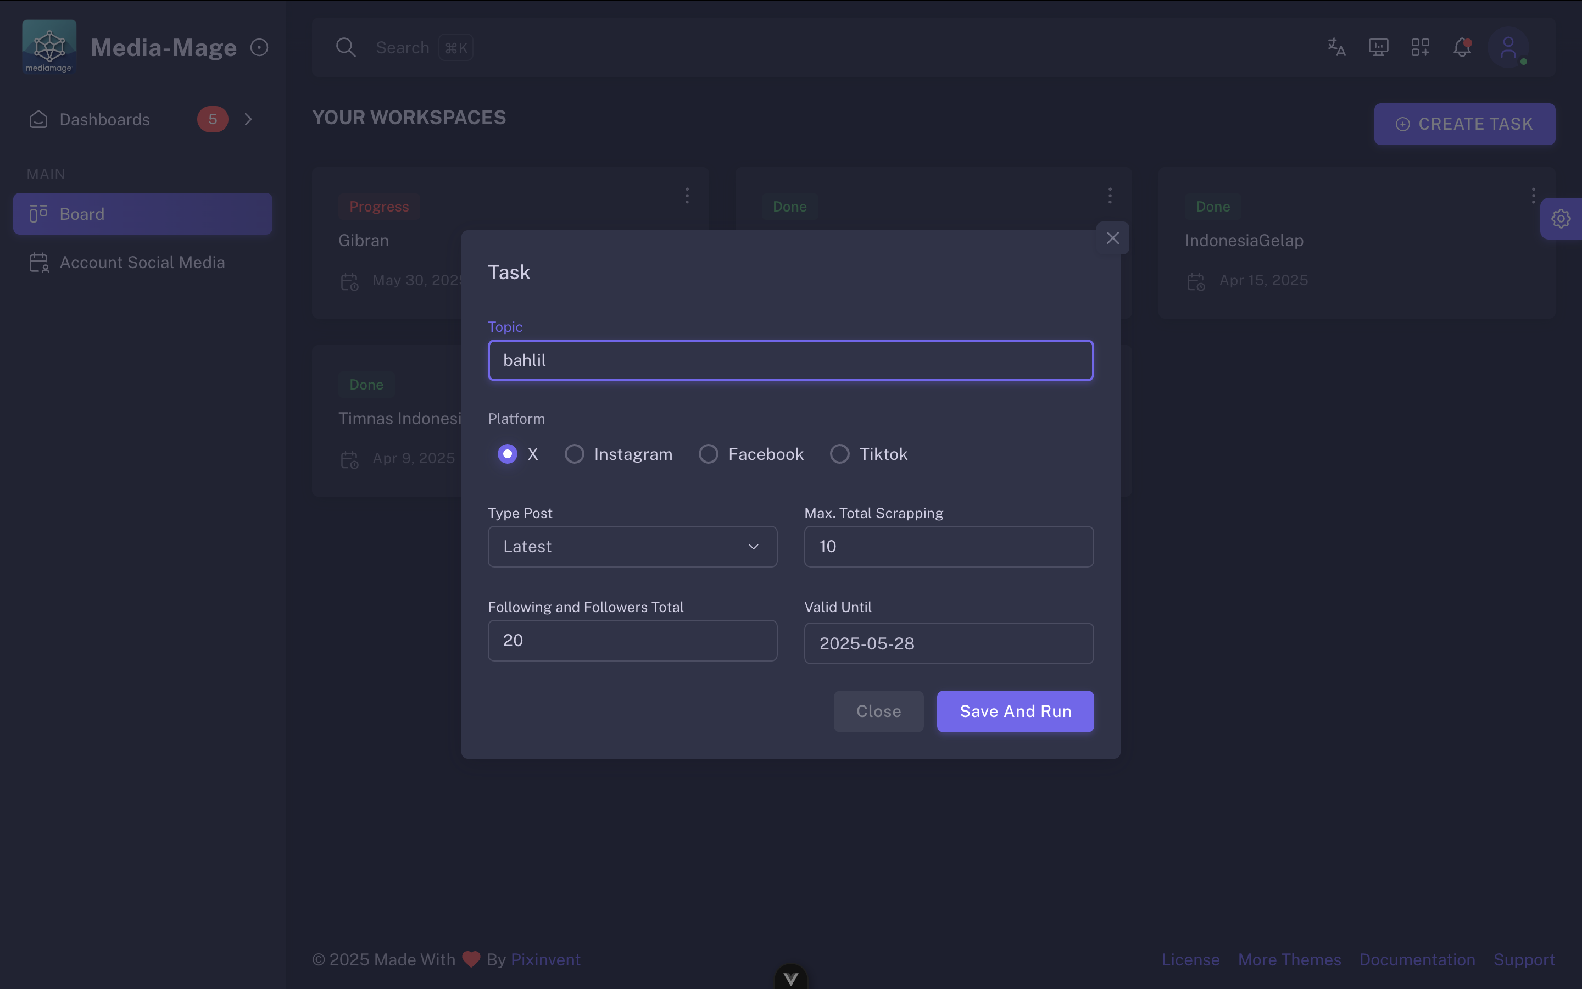Screen dimensions: 1582x989
Task: Choose the Tiktok platform radio
Action: tap(839, 454)
